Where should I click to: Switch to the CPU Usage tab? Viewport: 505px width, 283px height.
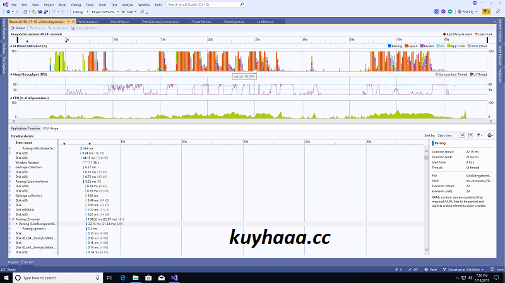[50, 129]
